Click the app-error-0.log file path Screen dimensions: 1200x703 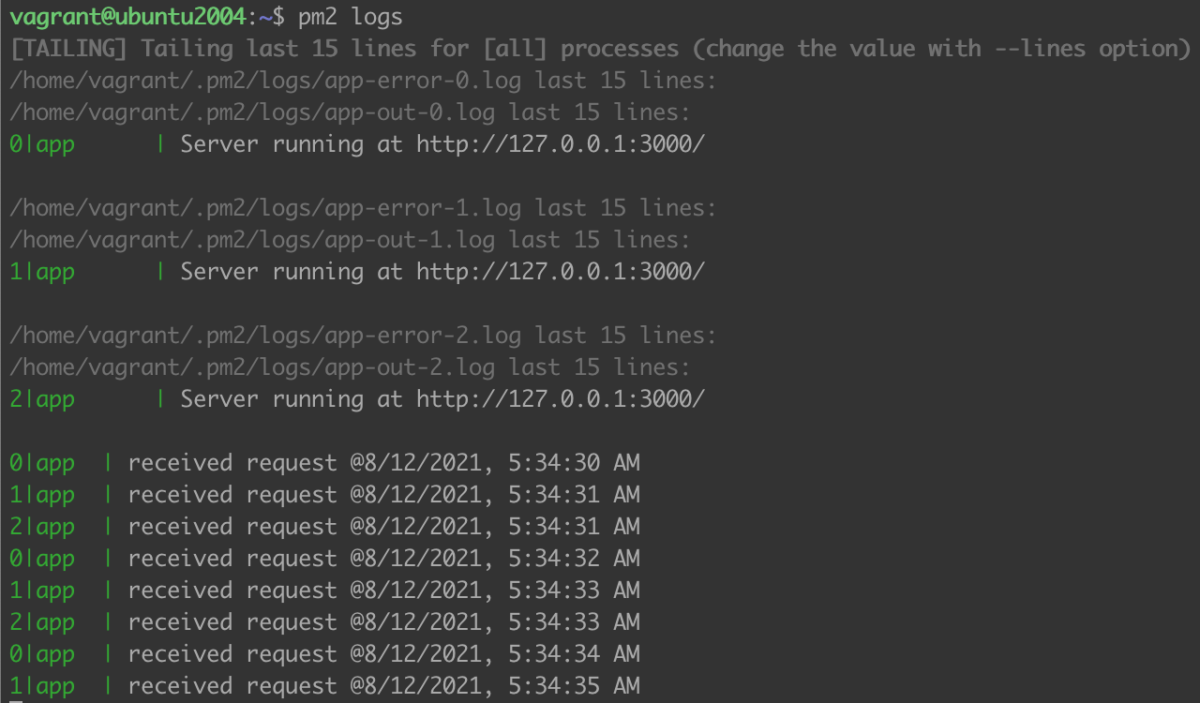click(x=265, y=81)
